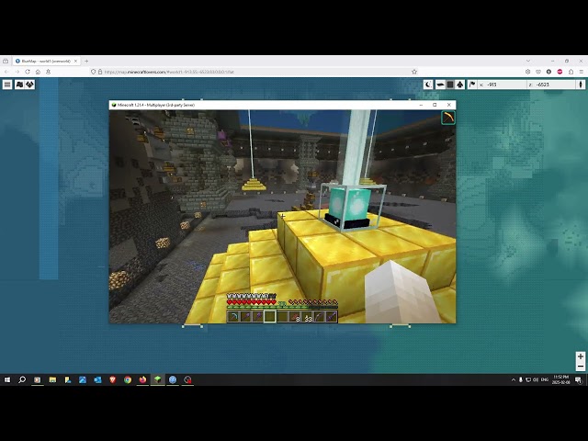Bookmark this page with the star icon
This screenshot has height=441, width=588.
(x=414, y=72)
